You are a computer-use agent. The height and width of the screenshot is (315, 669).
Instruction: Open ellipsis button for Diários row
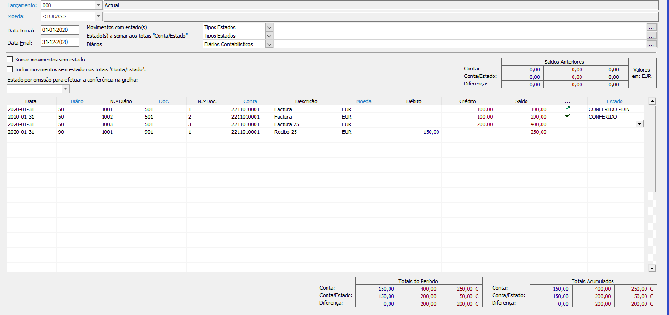652,44
